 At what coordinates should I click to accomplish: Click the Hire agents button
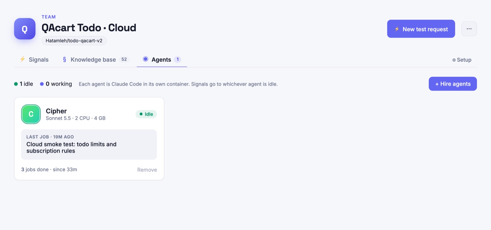(453, 84)
